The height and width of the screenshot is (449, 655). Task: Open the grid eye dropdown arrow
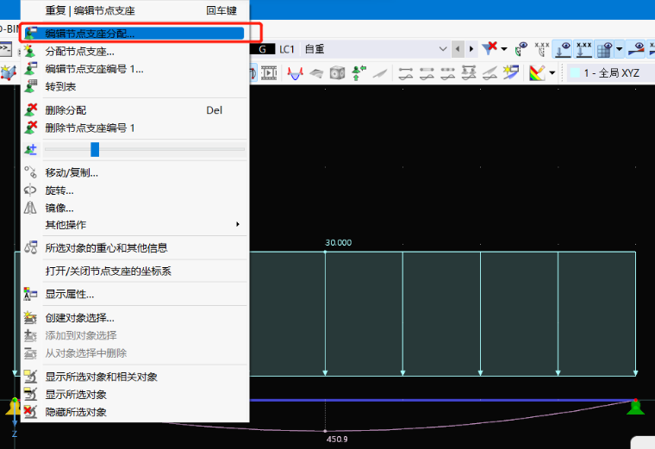(619, 49)
